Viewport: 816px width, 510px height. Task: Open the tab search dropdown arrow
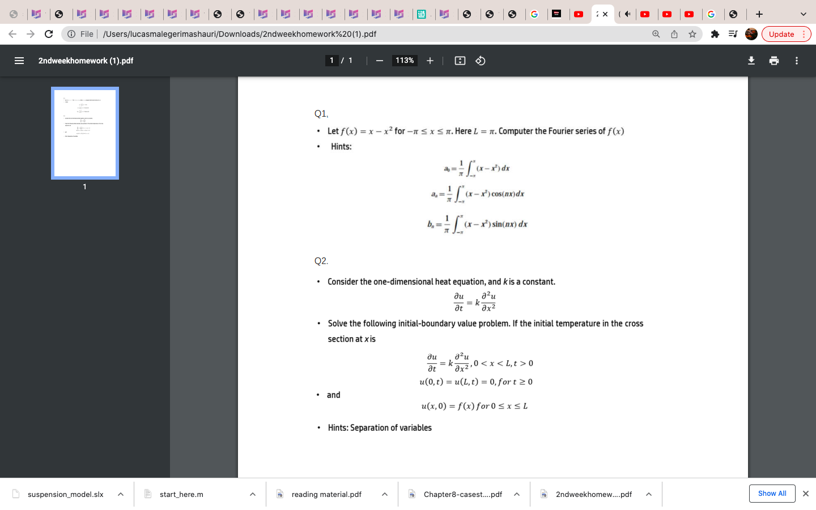[803, 12]
